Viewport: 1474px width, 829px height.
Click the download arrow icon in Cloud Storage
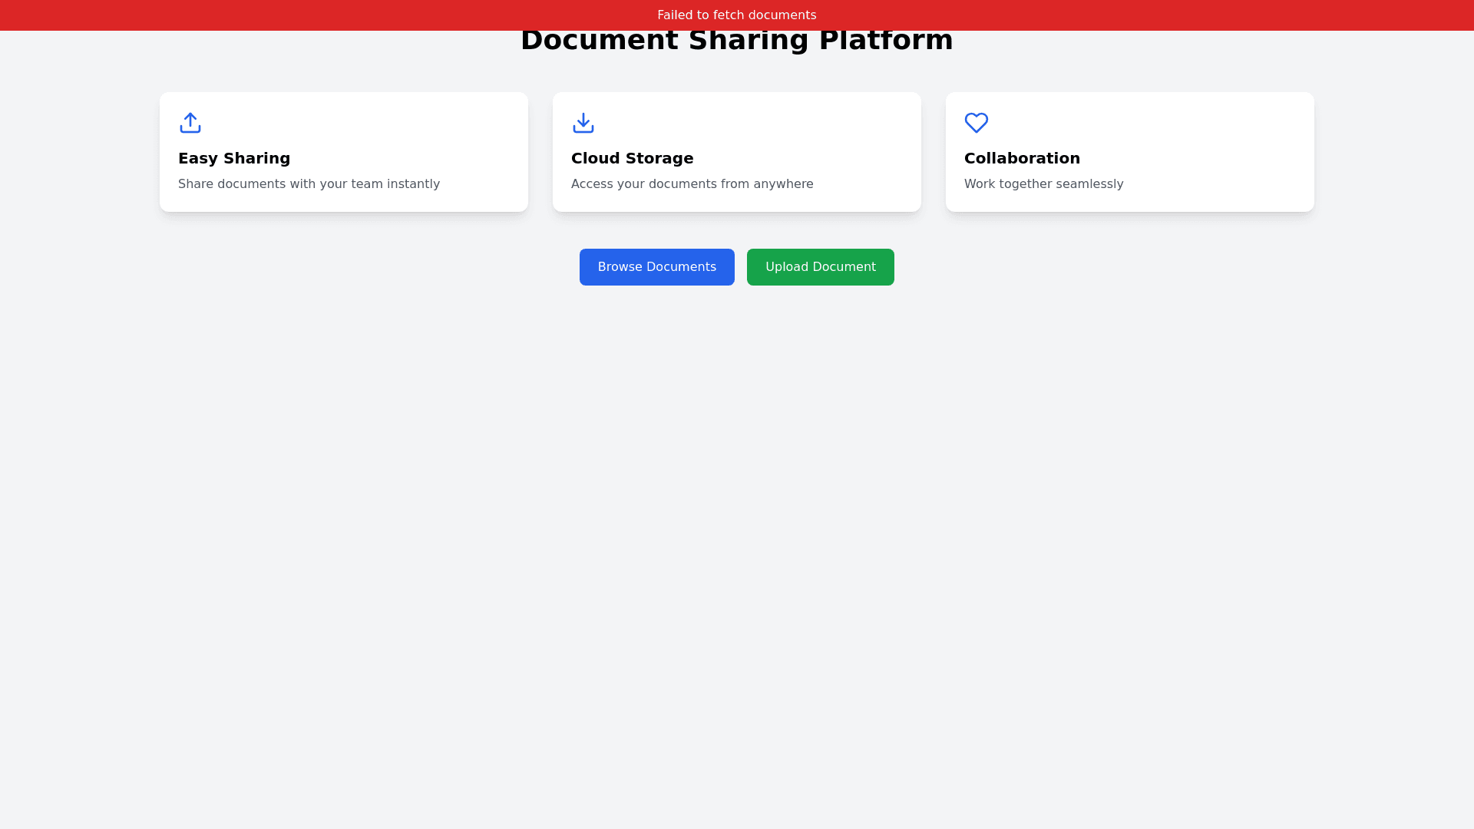(x=583, y=123)
